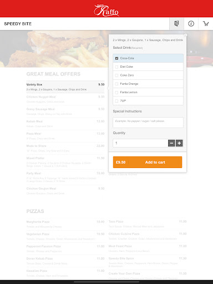Select the Fanta Lemon checkbox
This screenshot has height=284, width=213.
click(x=116, y=92)
